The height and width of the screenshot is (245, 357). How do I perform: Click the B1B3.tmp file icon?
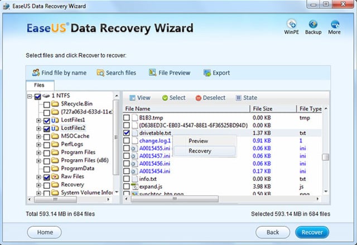click(x=135, y=117)
